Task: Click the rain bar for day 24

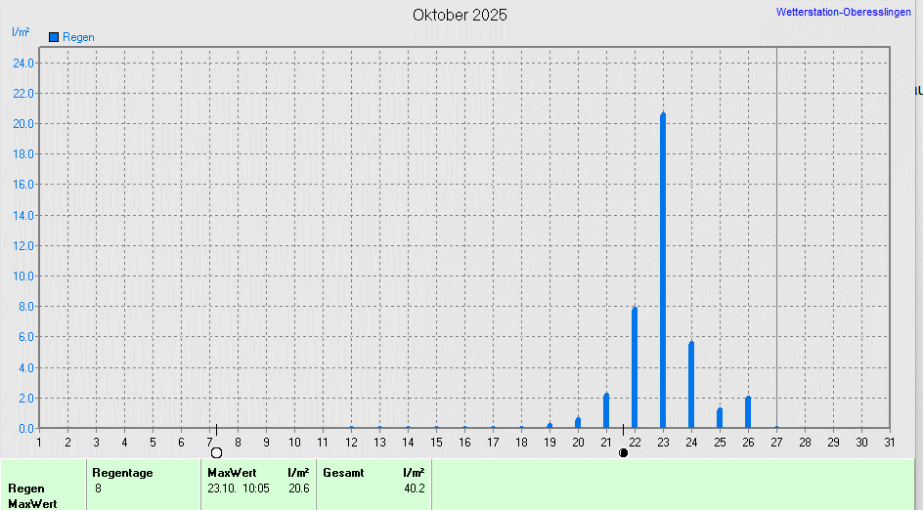Action: 691,385
